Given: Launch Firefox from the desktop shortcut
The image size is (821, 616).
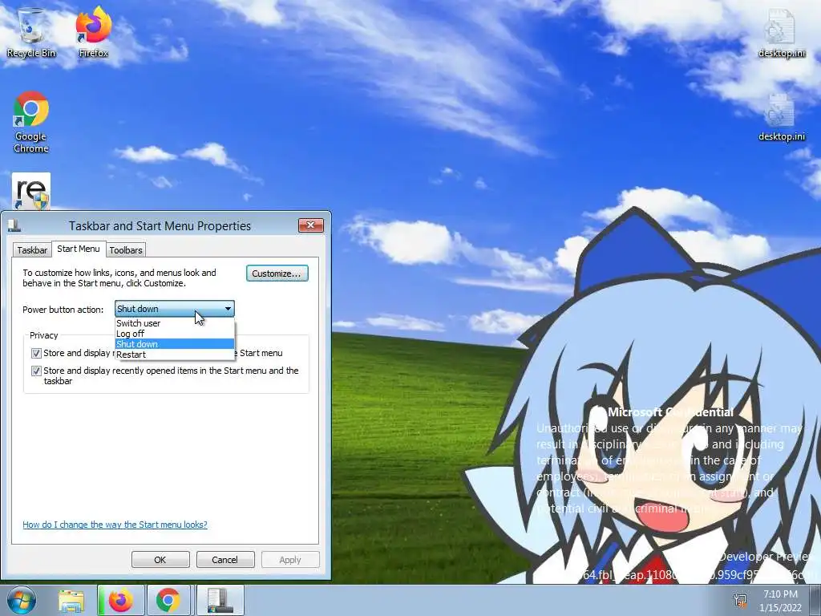Looking at the screenshot, I should (x=94, y=32).
